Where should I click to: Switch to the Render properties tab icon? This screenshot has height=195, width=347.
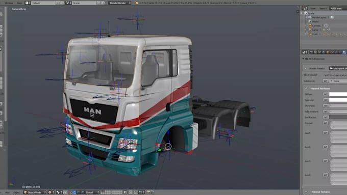[x=311, y=52]
